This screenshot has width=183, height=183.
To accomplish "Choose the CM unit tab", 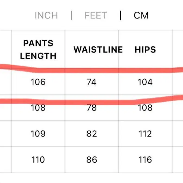I will coord(141,15).
